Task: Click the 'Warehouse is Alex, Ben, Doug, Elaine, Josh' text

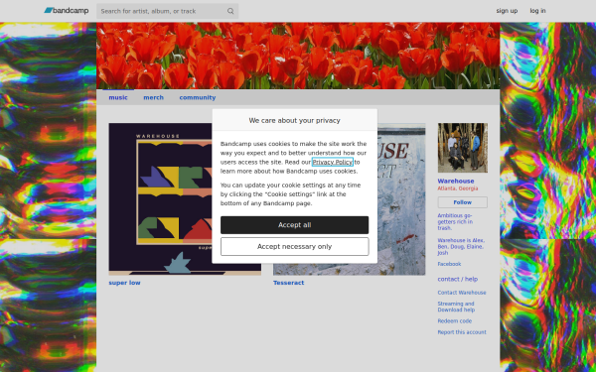Action: tap(461, 247)
